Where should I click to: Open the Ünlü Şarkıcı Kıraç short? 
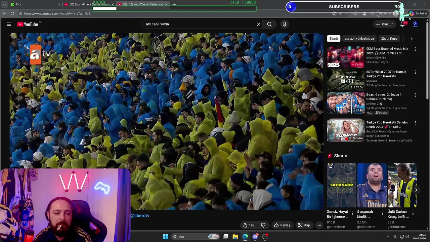(x=402, y=185)
